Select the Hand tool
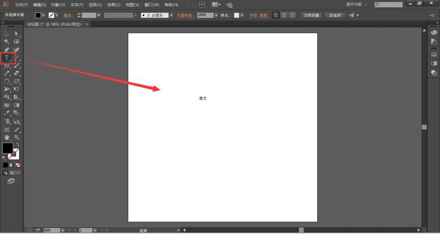440x234 pixels. point(7,137)
